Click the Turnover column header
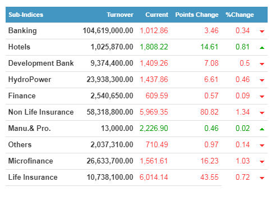The width and height of the screenshot is (271, 209). (x=120, y=15)
